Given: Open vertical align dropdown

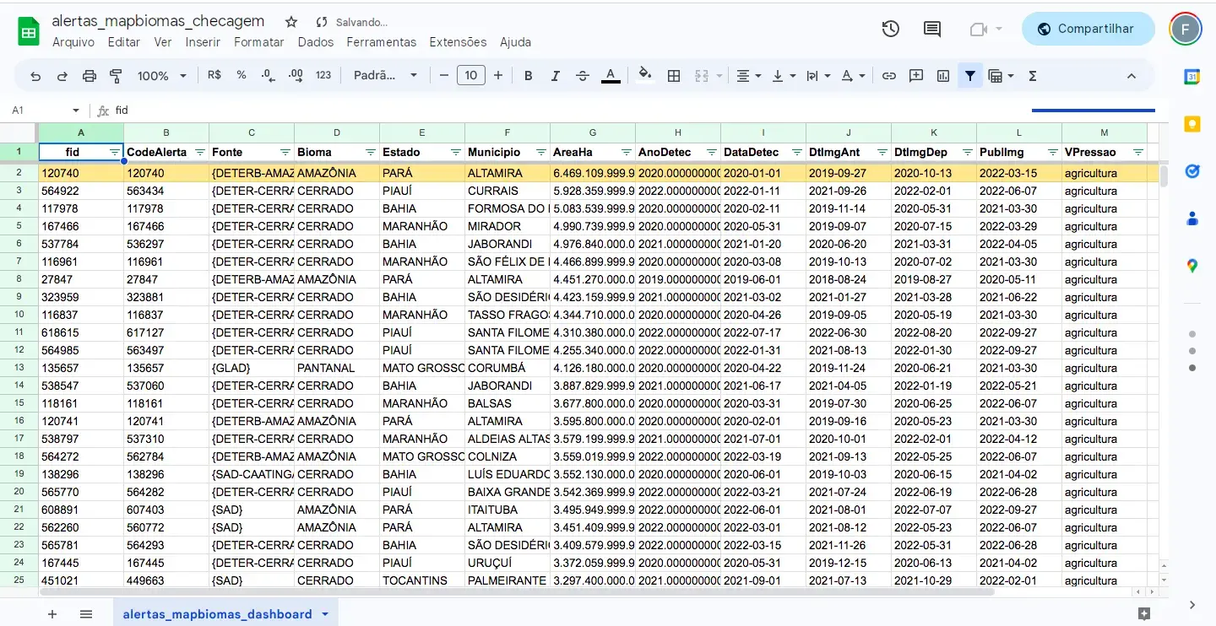Looking at the screenshot, I should tap(784, 76).
